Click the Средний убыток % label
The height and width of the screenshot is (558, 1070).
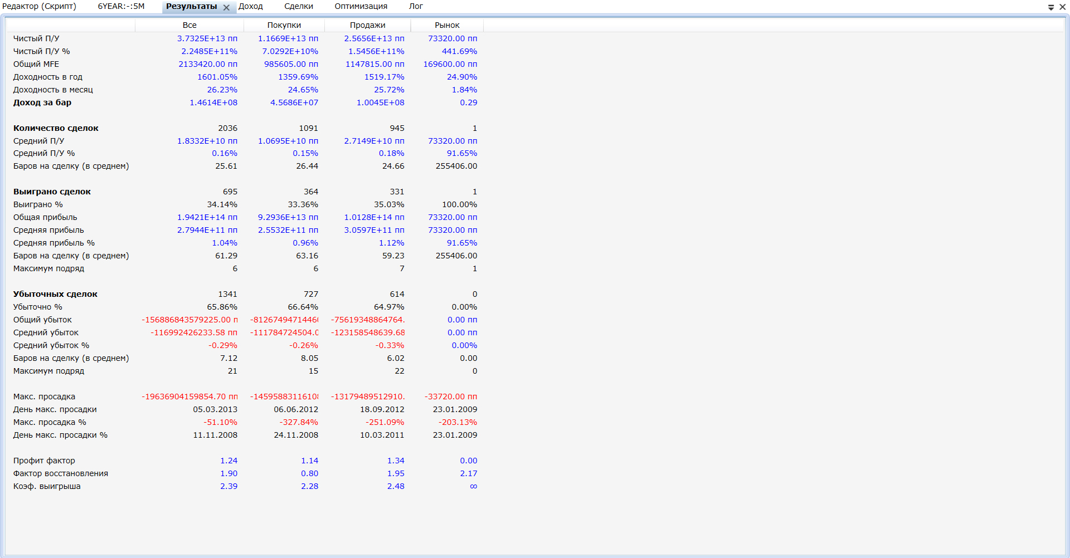click(51, 345)
